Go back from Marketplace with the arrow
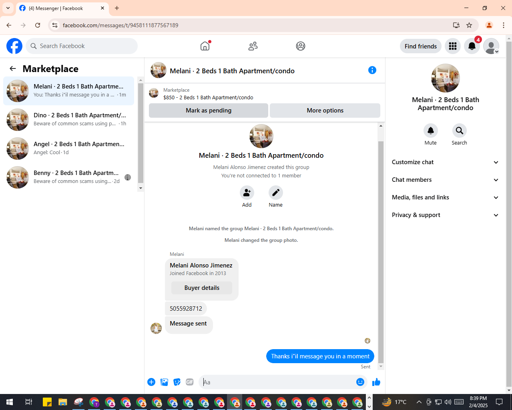The image size is (512, 410). pos(13,68)
